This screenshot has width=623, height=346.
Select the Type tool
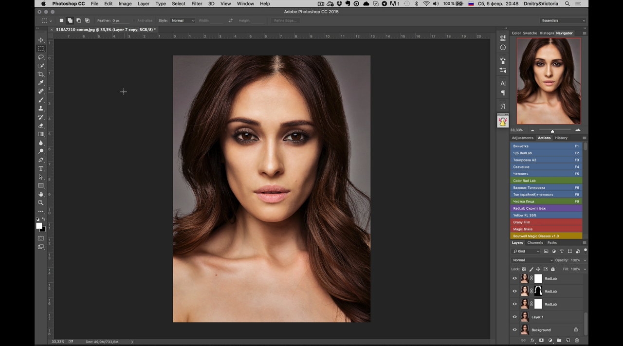(x=41, y=168)
